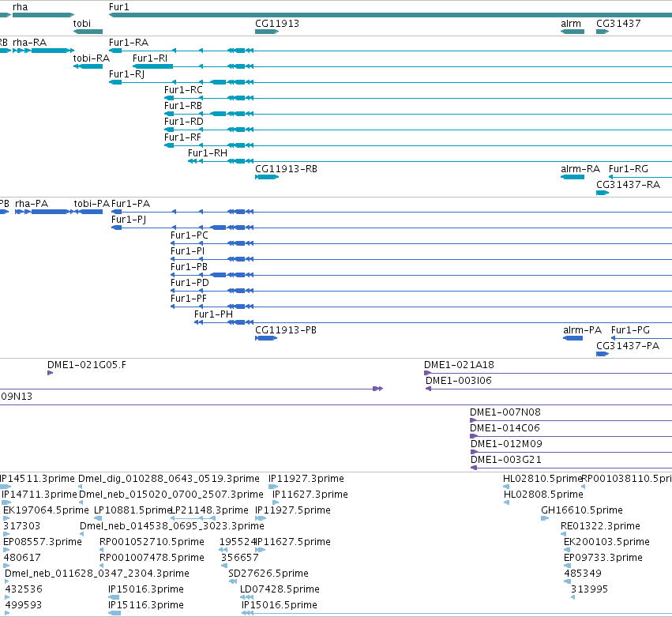Image resolution: width=672 pixels, height=617 pixels.
Task: Select the Fur1-PH protein label
Action: click(213, 314)
